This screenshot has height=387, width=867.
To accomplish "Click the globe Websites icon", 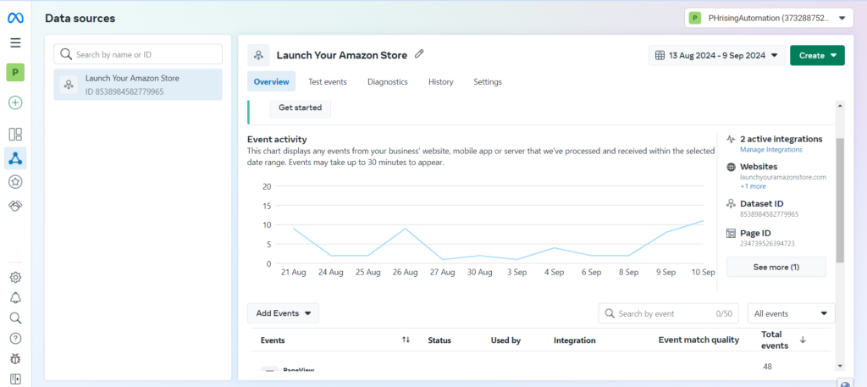I will coord(731,167).
